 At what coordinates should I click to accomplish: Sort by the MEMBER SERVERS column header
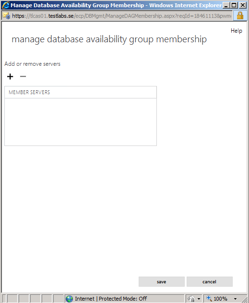point(81,92)
